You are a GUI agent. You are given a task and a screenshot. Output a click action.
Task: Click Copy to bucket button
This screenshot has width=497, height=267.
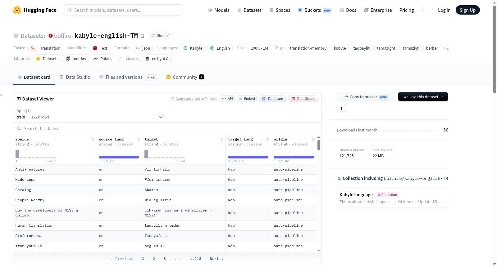pos(366,97)
